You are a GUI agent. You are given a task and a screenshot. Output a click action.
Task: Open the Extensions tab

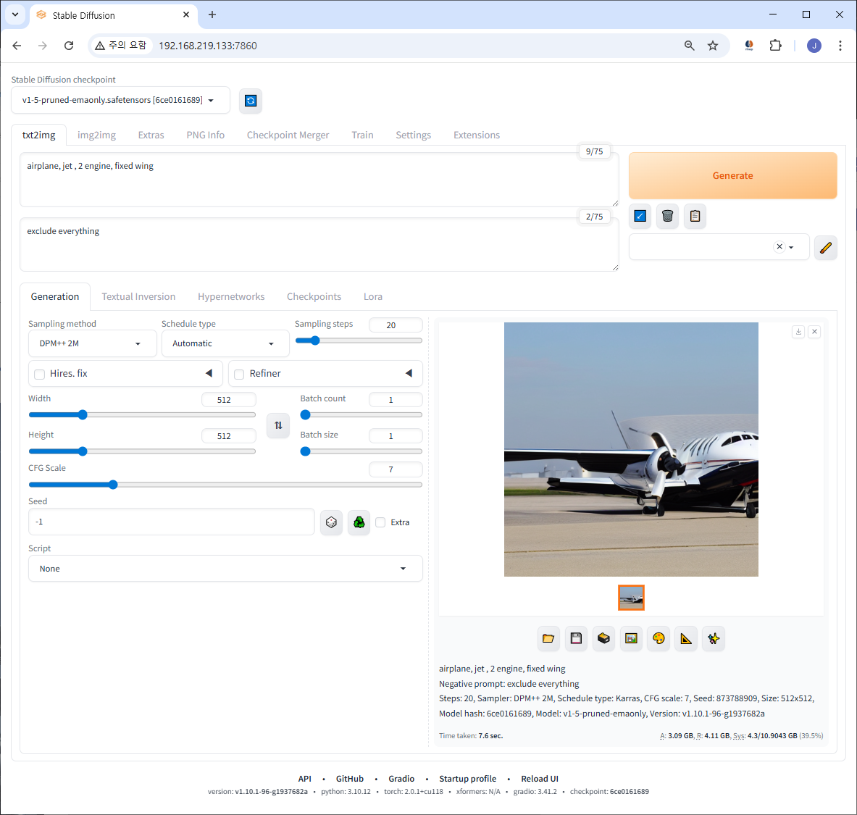tap(477, 135)
